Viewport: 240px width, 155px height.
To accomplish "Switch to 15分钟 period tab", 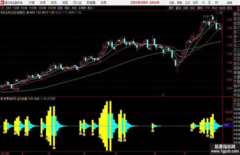I will tap(33, 8).
